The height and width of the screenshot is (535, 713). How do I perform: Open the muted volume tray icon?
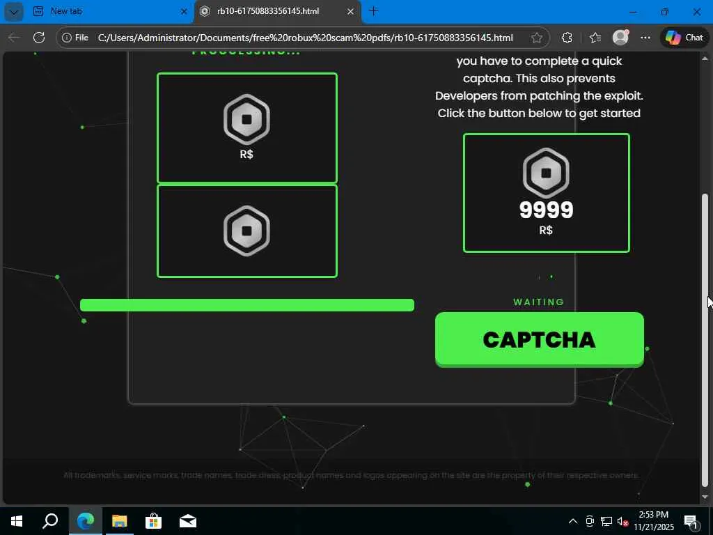pyautogui.click(x=622, y=521)
